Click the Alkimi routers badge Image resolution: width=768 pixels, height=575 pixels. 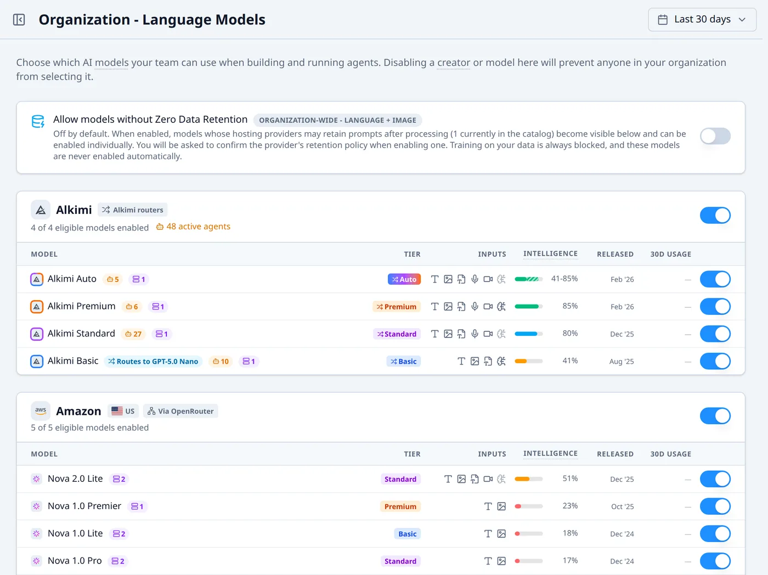[132, 210]
